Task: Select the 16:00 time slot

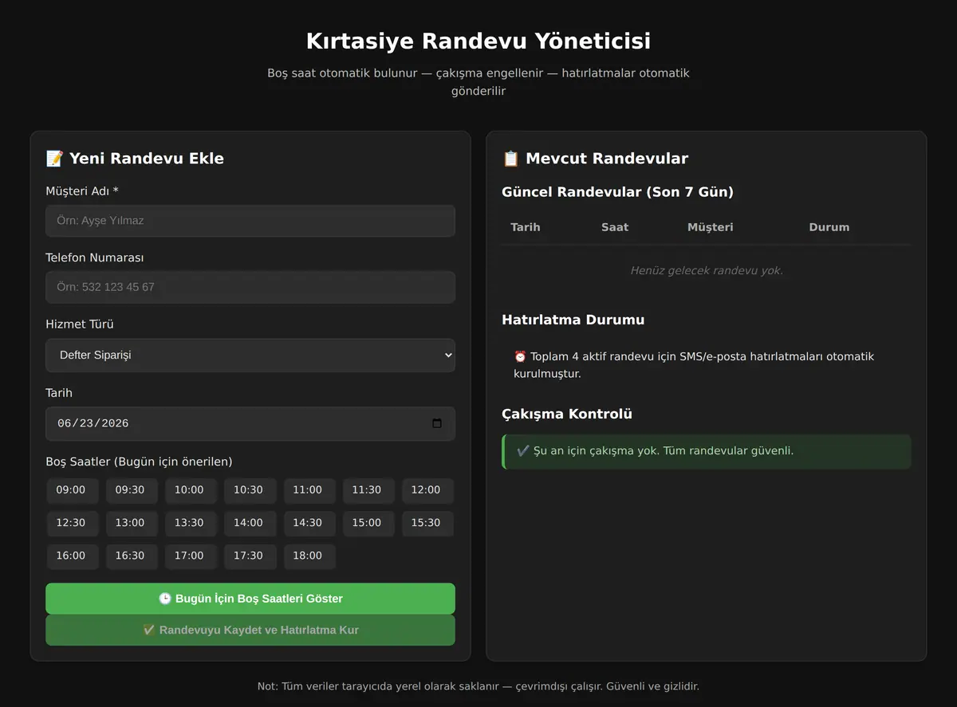Action: 71,556
